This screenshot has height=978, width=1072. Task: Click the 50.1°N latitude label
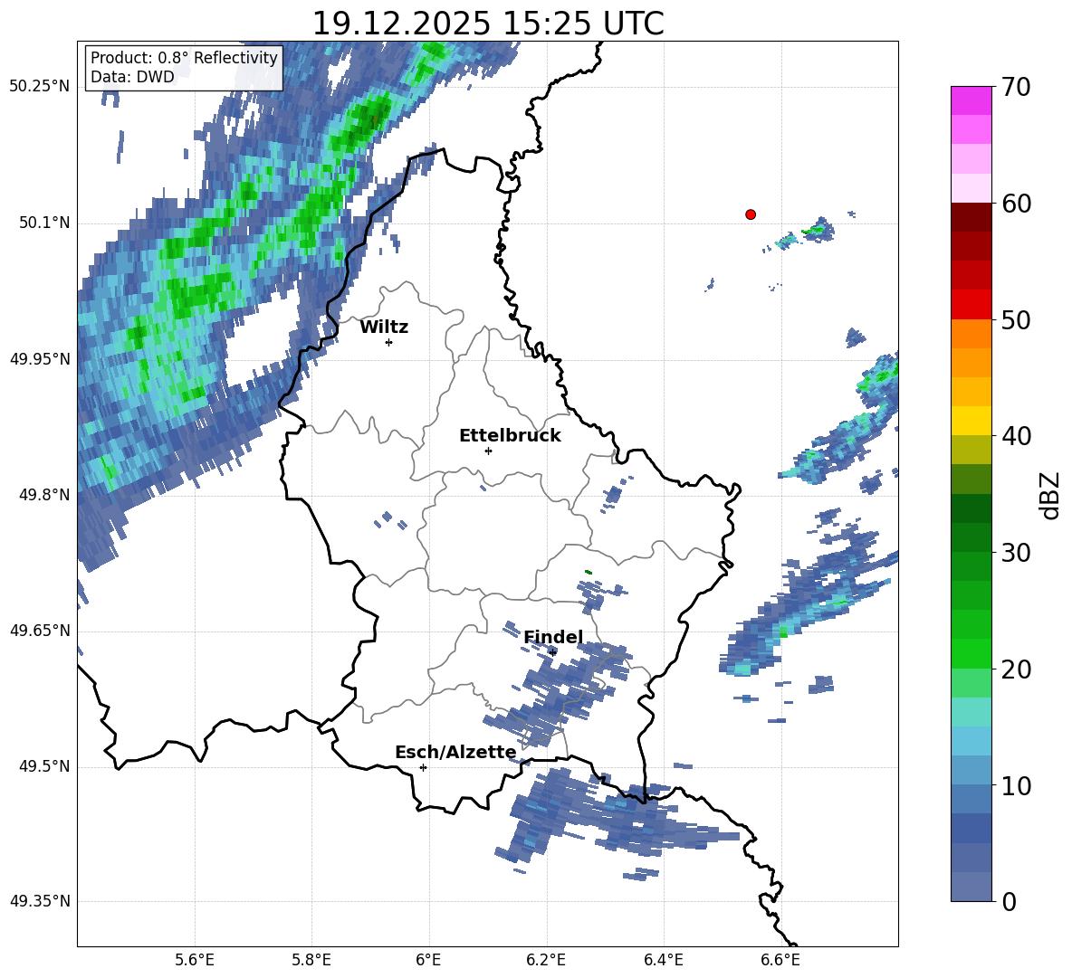point(43,223)
